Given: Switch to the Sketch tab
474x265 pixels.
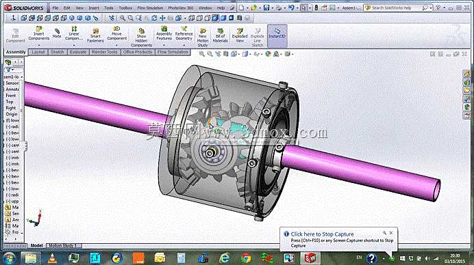Looking at the screenshot, I should [x=57, y=52].
